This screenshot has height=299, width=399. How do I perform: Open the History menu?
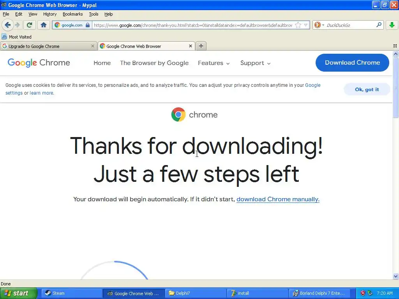click(x=49, y=14)
